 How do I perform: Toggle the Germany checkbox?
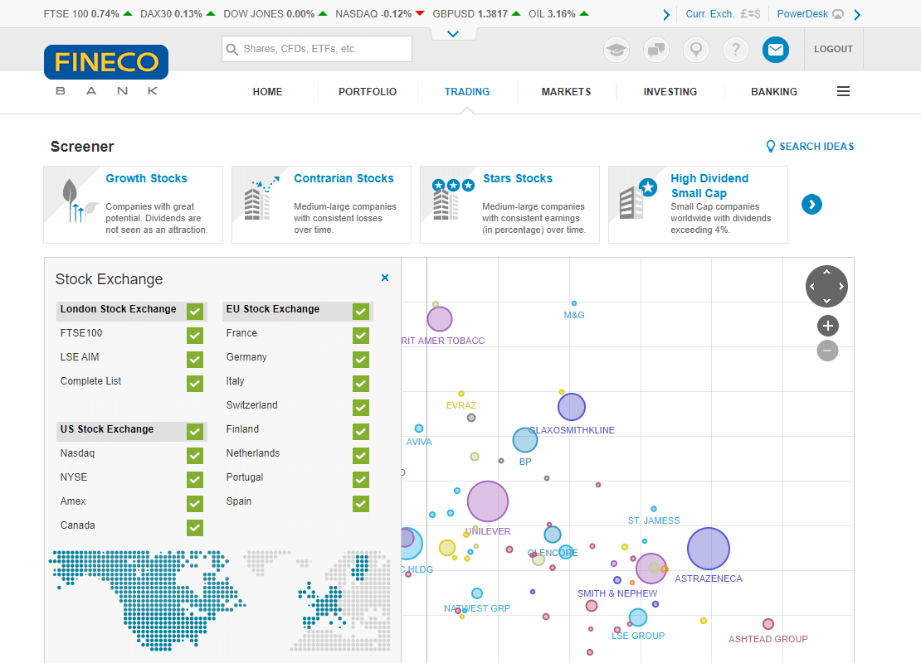tap(361, 360)
